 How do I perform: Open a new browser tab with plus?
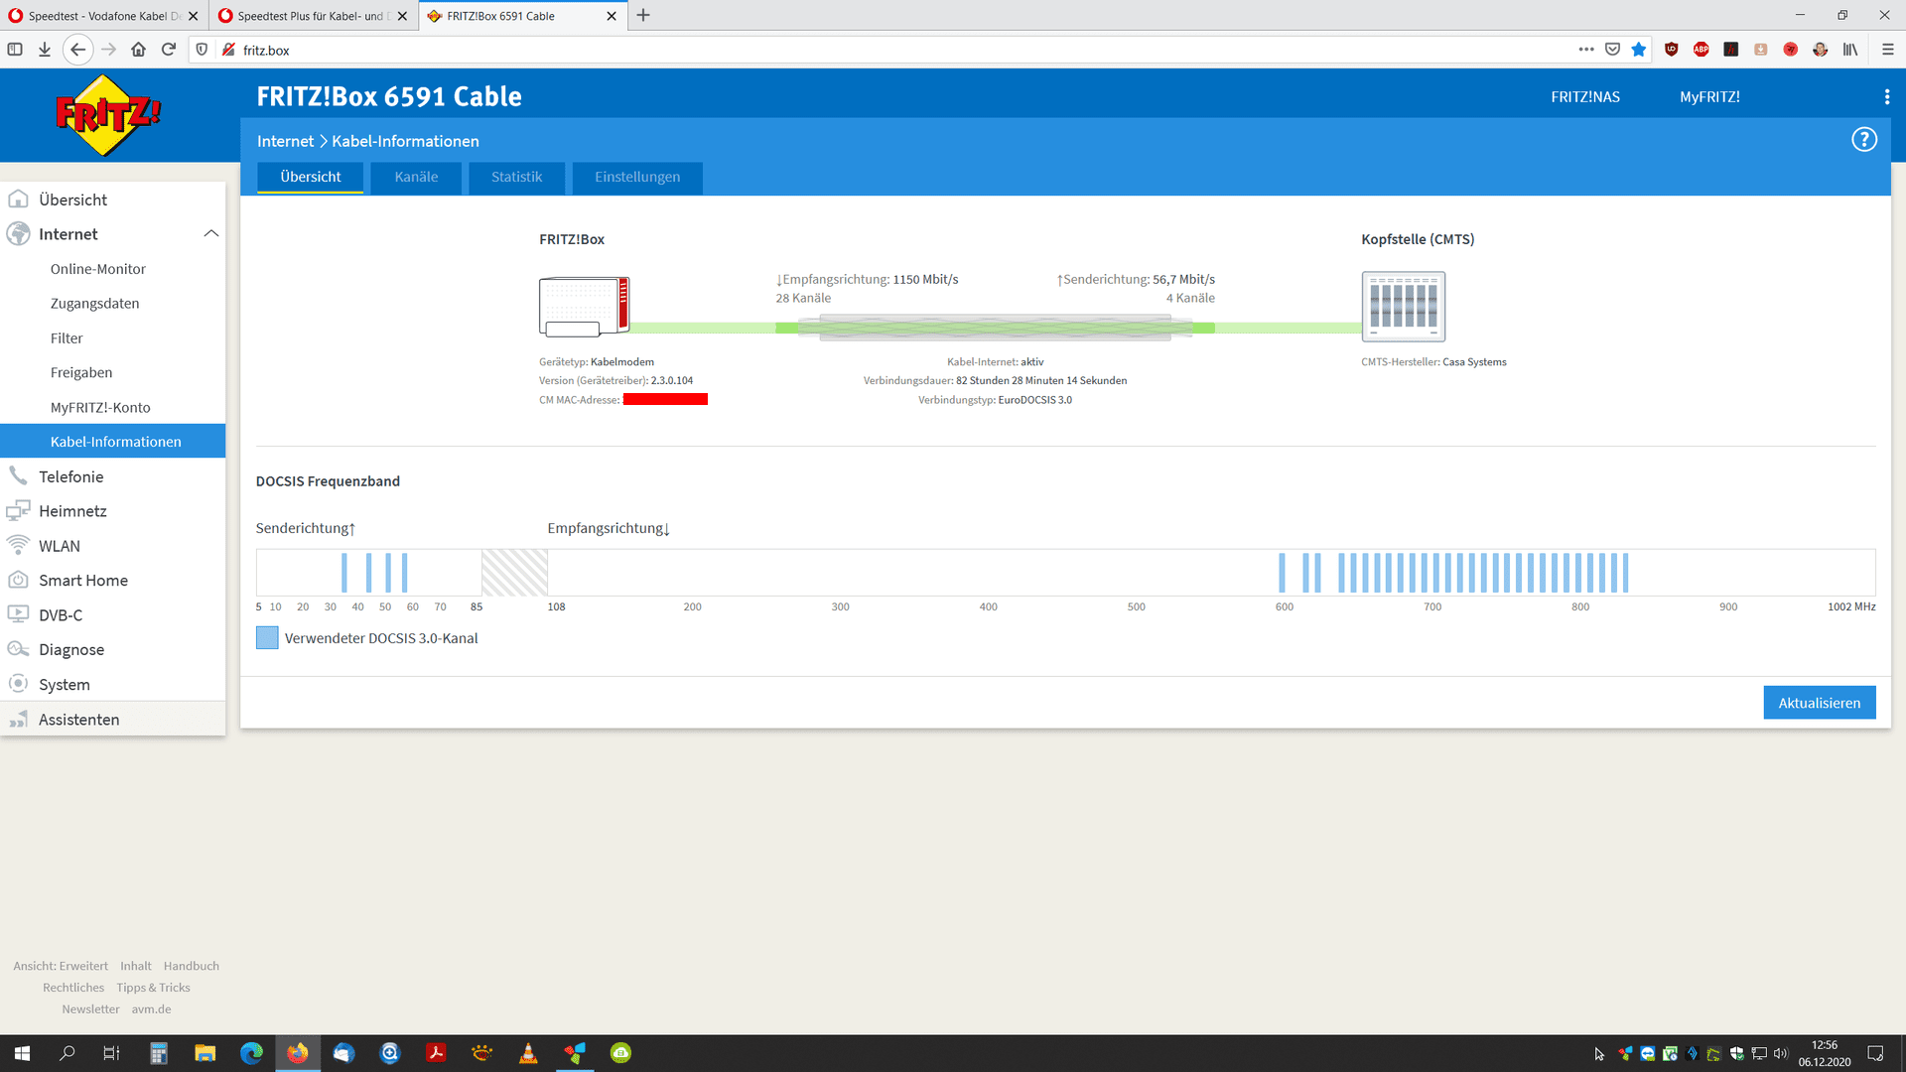[643, 16]
